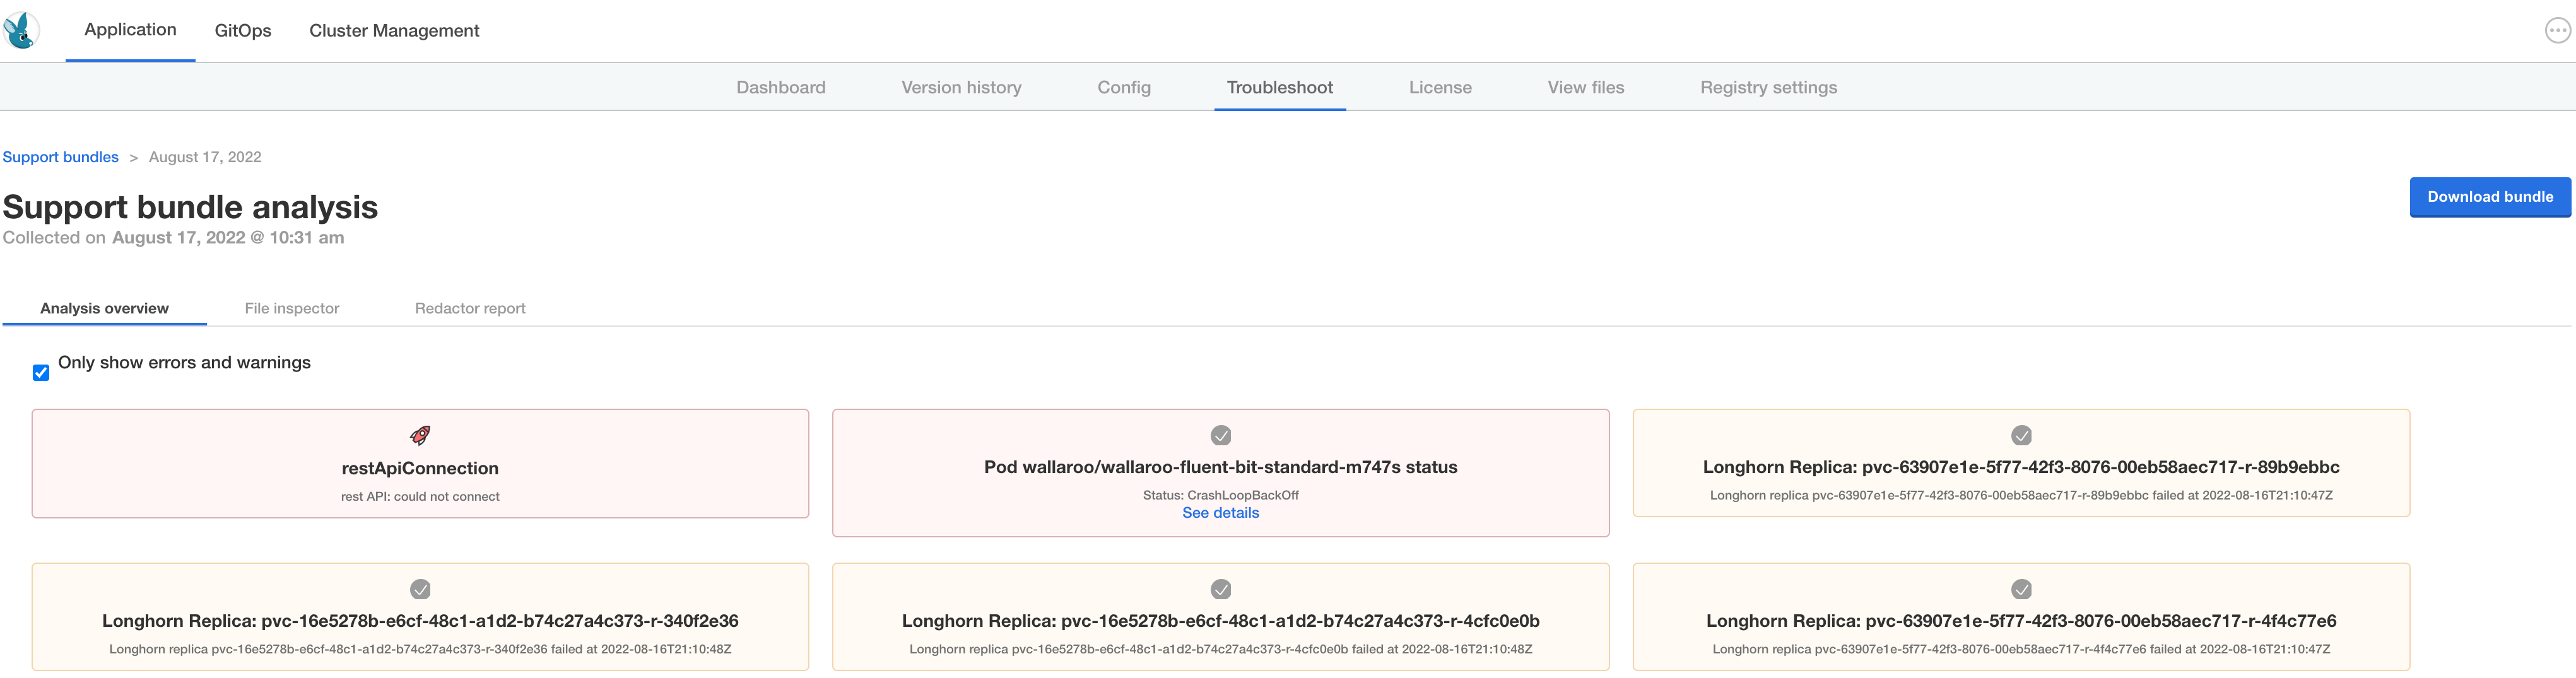This screenshot has width=2576, height=678.
Task: Click check icon on fluent-bit pod status card
Action: click(x=1220, y=435)
